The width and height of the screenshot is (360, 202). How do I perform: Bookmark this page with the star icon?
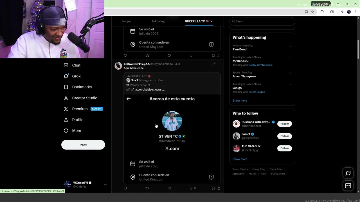point(312,12)
